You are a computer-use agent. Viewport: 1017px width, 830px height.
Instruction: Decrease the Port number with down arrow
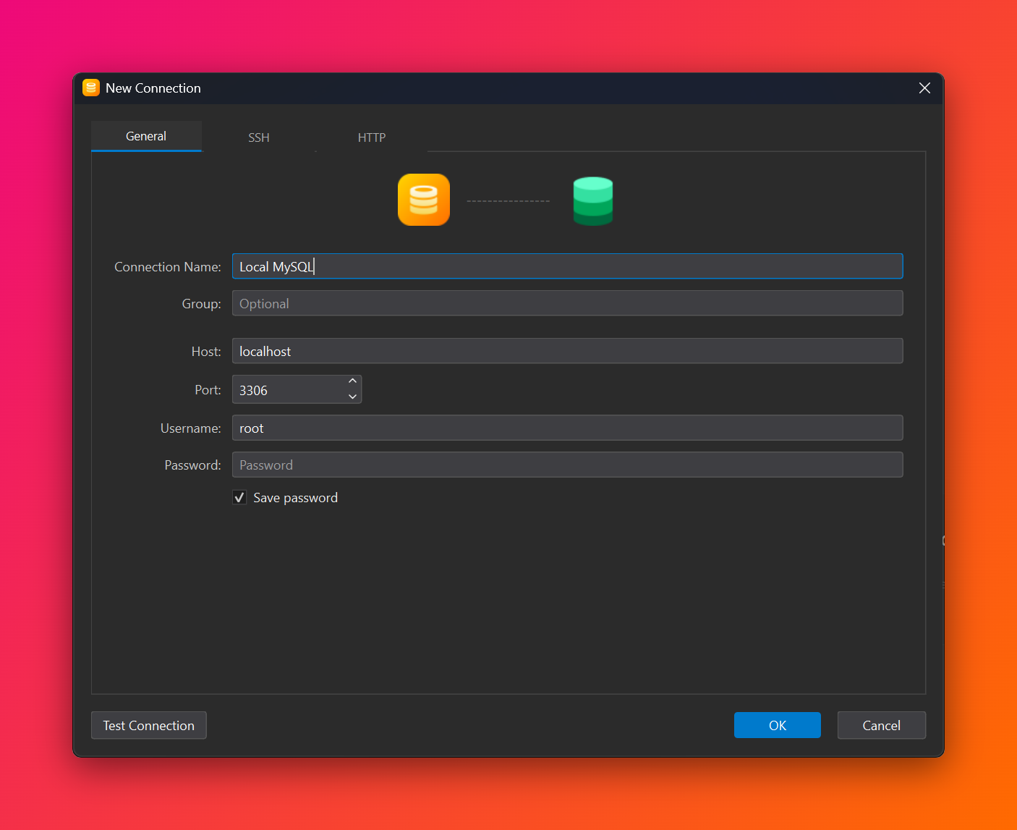coord(352,397)
